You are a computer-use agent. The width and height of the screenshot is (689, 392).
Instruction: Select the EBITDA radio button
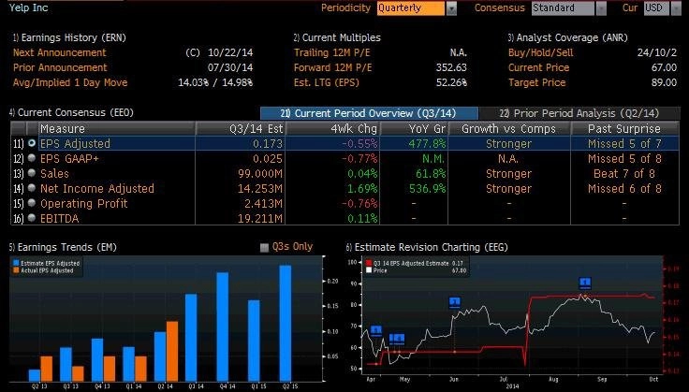point(32,218)
